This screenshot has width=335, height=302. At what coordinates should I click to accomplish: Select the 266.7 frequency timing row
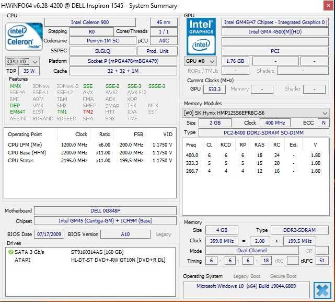point(256,171)
